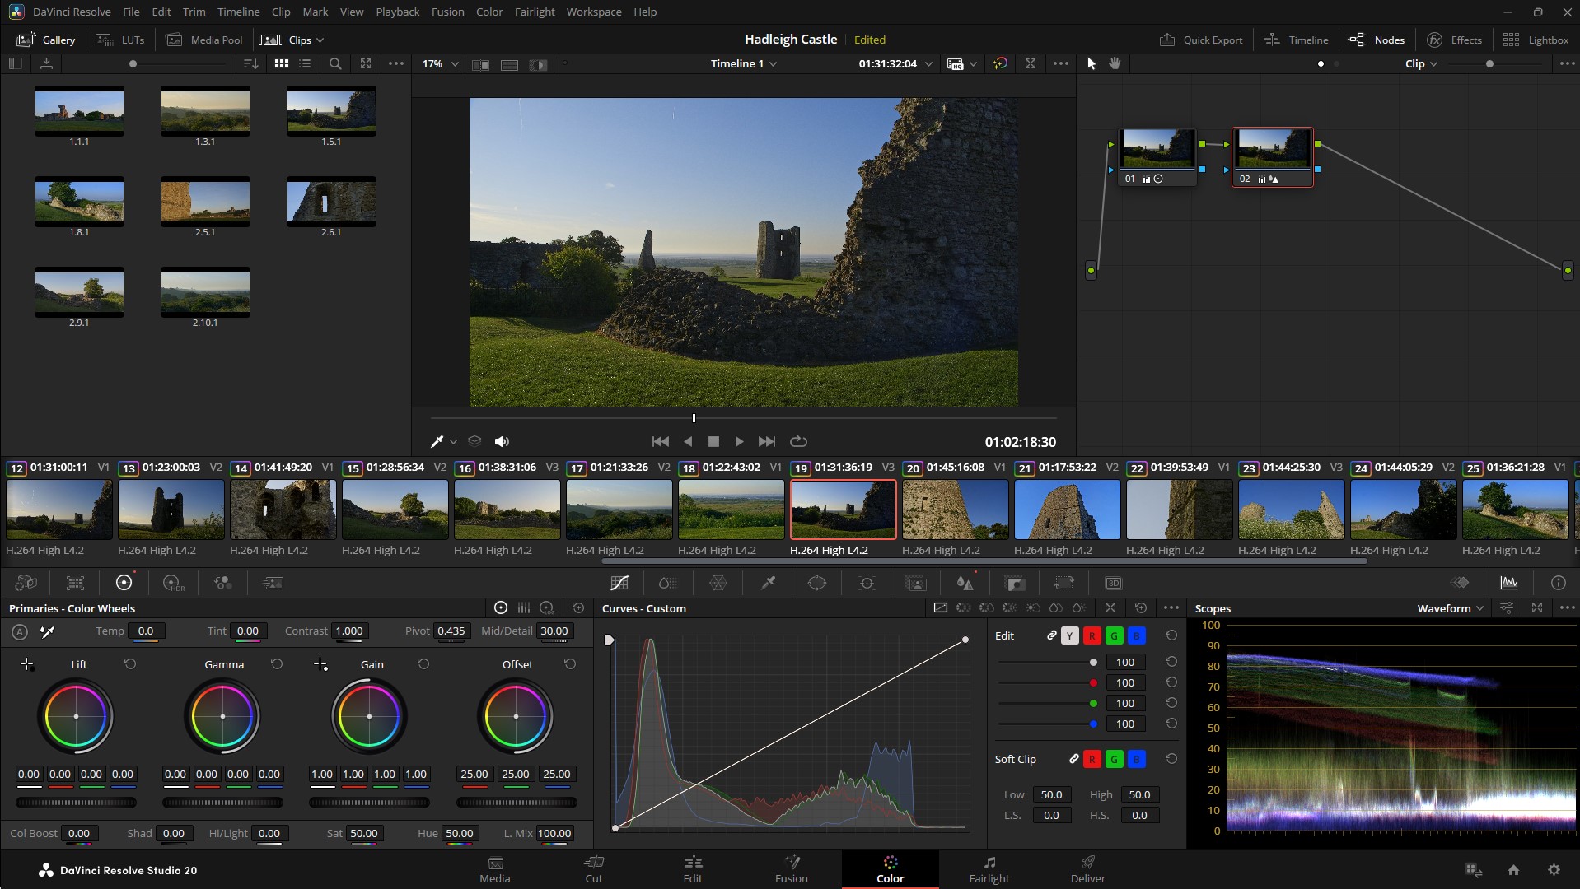Toggle the Soft Clip blue channel
This screenshot has width=1580, height=889.
pos(1136,759)
